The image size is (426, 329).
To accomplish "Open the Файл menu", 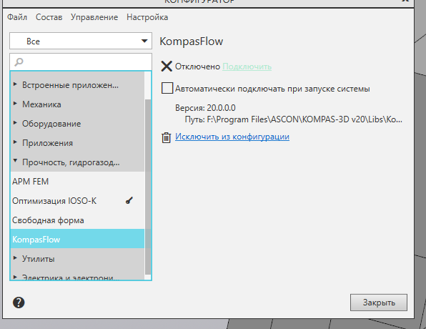I will (x=17, y=17).
